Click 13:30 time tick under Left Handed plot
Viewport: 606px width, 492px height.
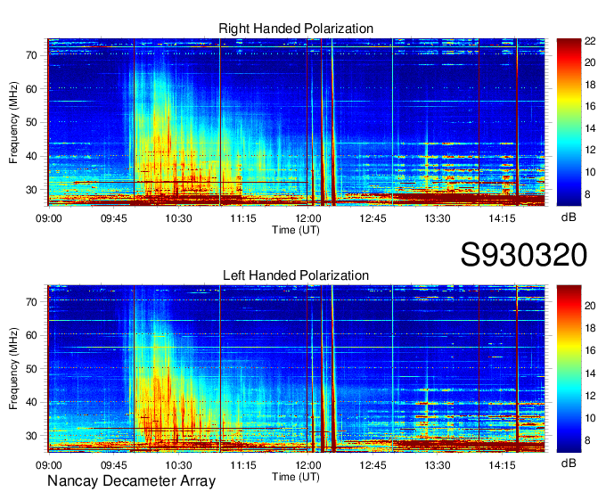click(438, 465)
